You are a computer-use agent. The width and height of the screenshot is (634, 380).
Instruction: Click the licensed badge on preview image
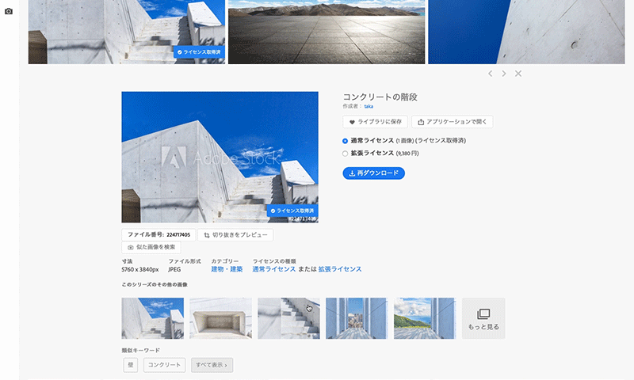(x=292, y=211)
